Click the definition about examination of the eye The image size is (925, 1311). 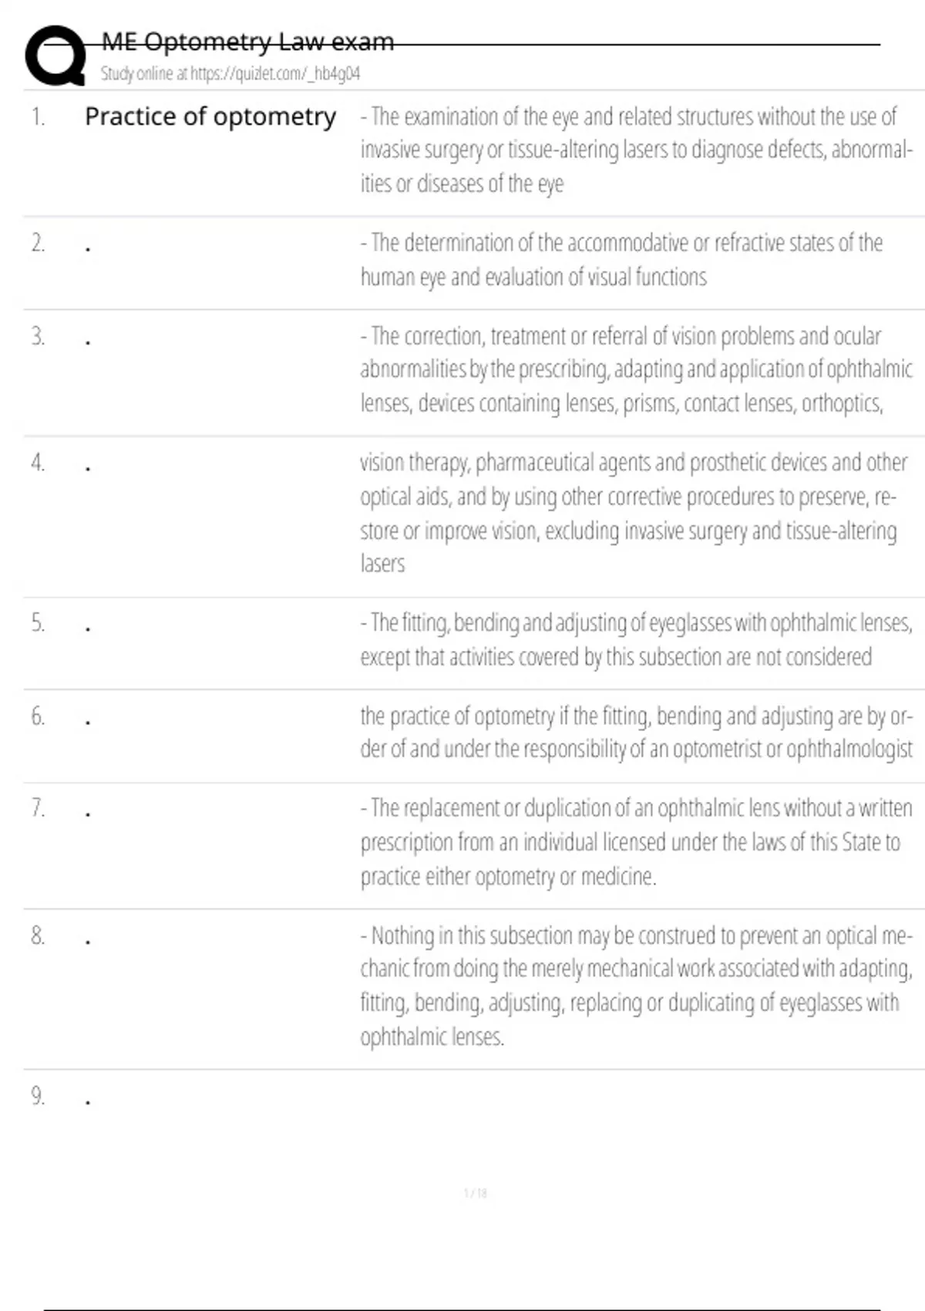tap(635, 150)
